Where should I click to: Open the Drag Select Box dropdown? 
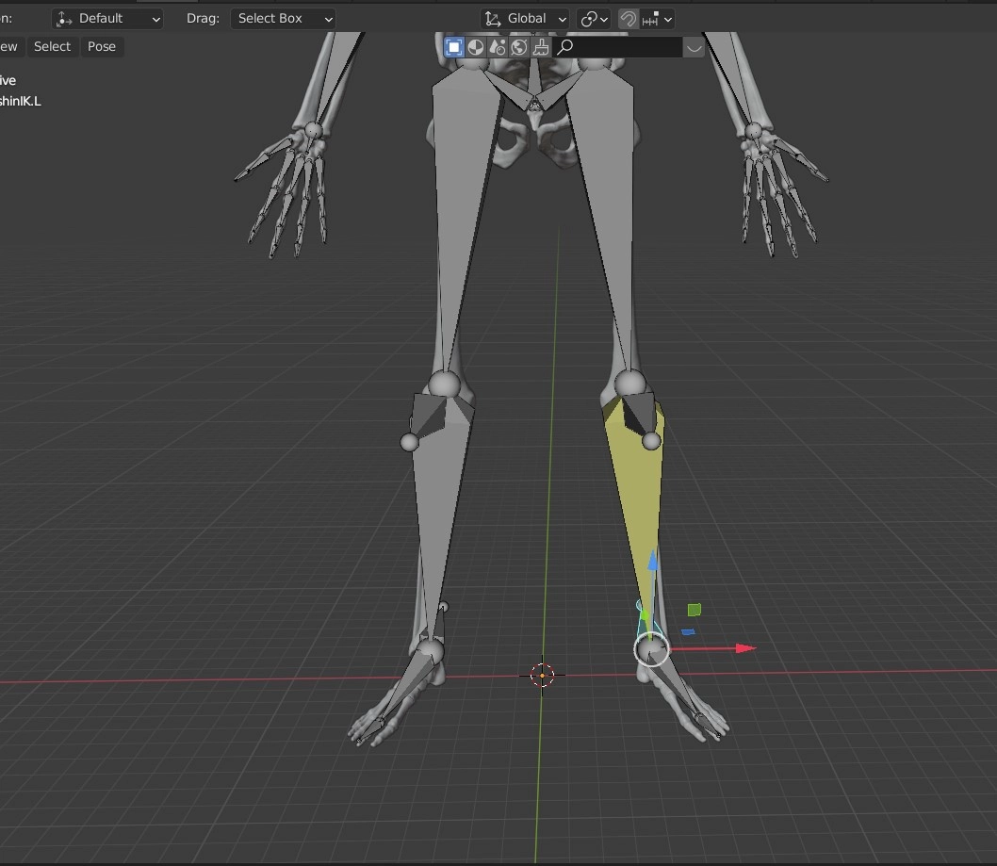(283, 19)
